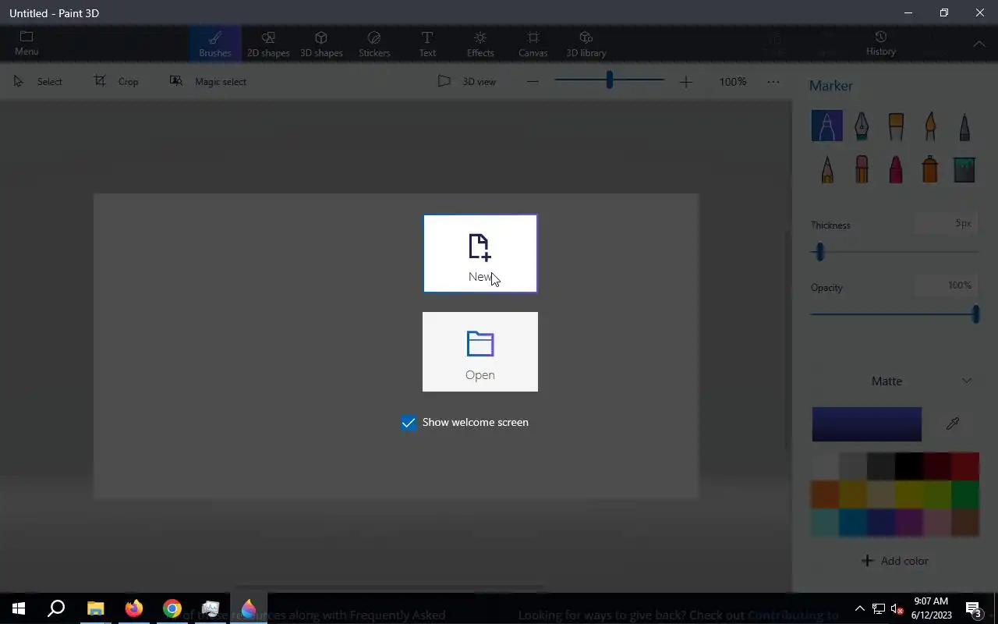Choose the Crop tool

(117, 81)
